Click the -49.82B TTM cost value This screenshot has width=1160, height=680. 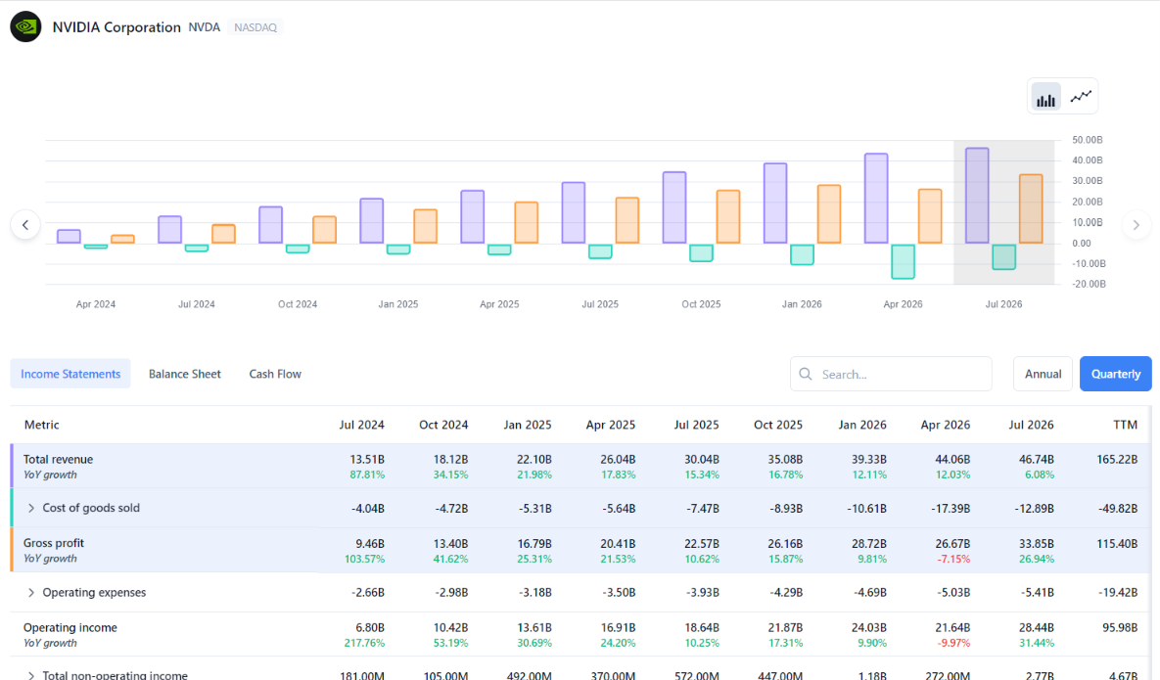1119,509
